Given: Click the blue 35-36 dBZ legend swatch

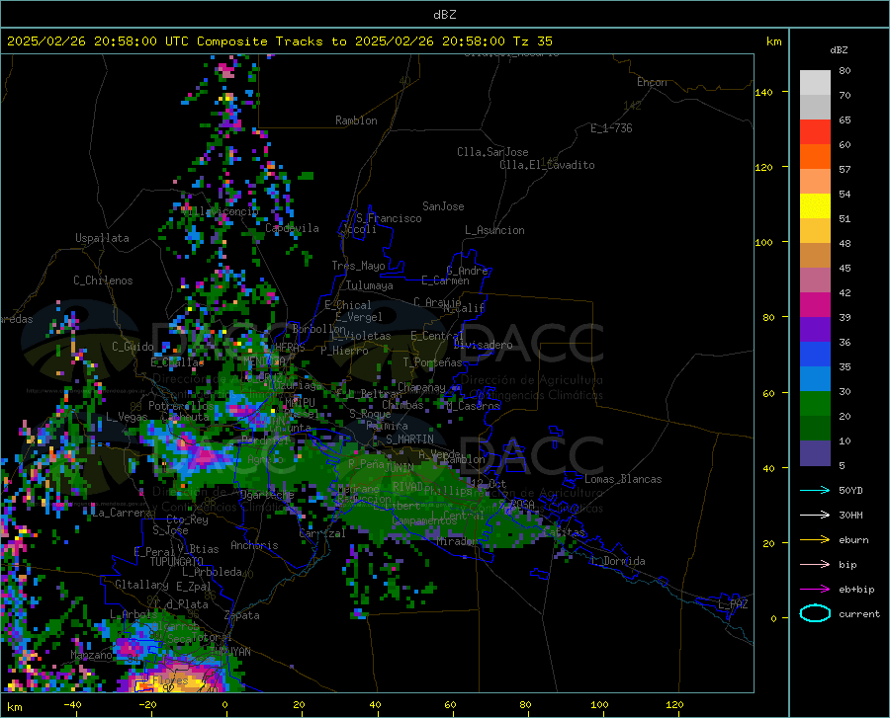Looking at the screenshot, I should coord(815,355).
